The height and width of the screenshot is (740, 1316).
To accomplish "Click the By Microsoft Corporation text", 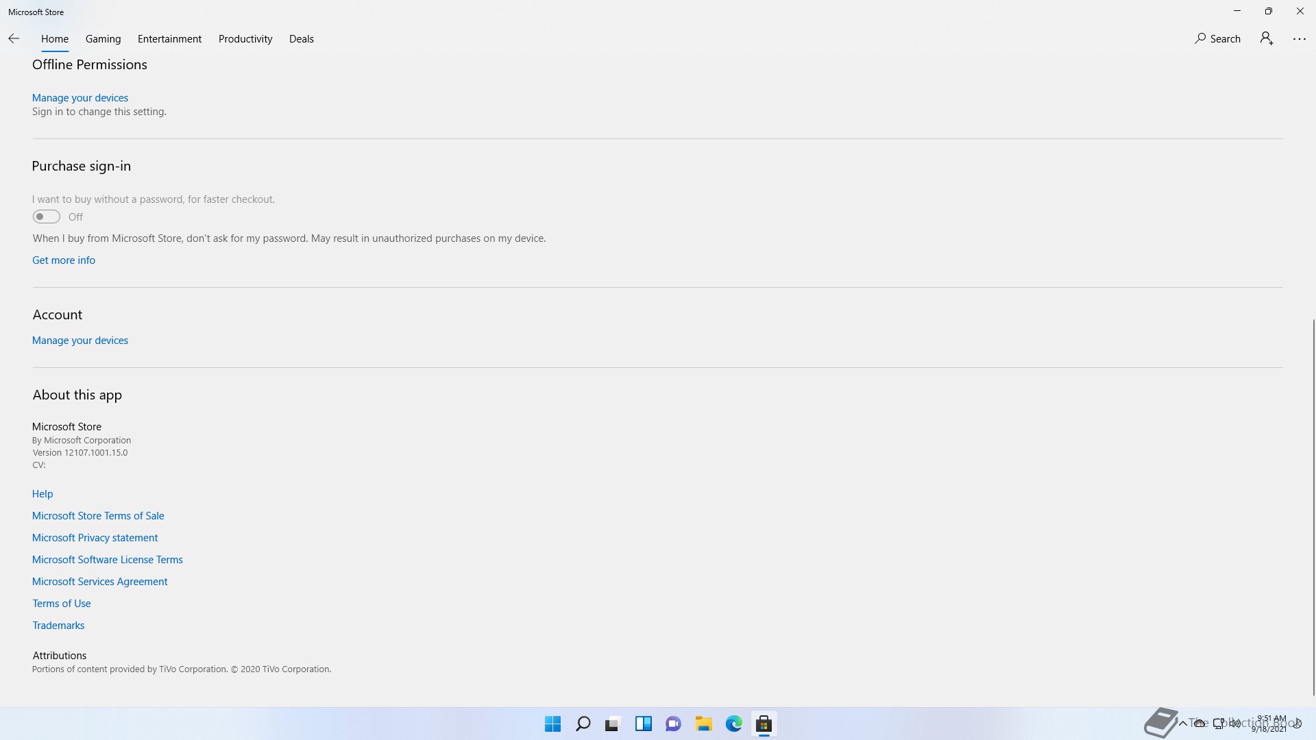I will 82,441.
